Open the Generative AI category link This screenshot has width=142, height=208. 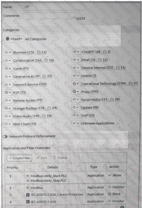coord(33,76)
